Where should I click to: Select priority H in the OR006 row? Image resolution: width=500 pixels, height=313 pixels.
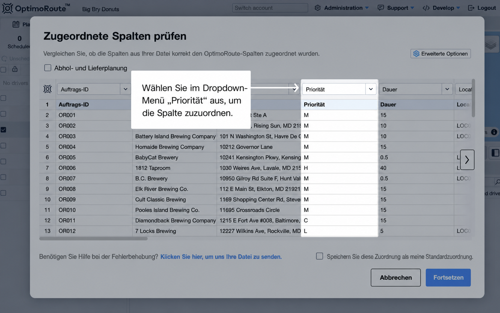coord(339,168)
